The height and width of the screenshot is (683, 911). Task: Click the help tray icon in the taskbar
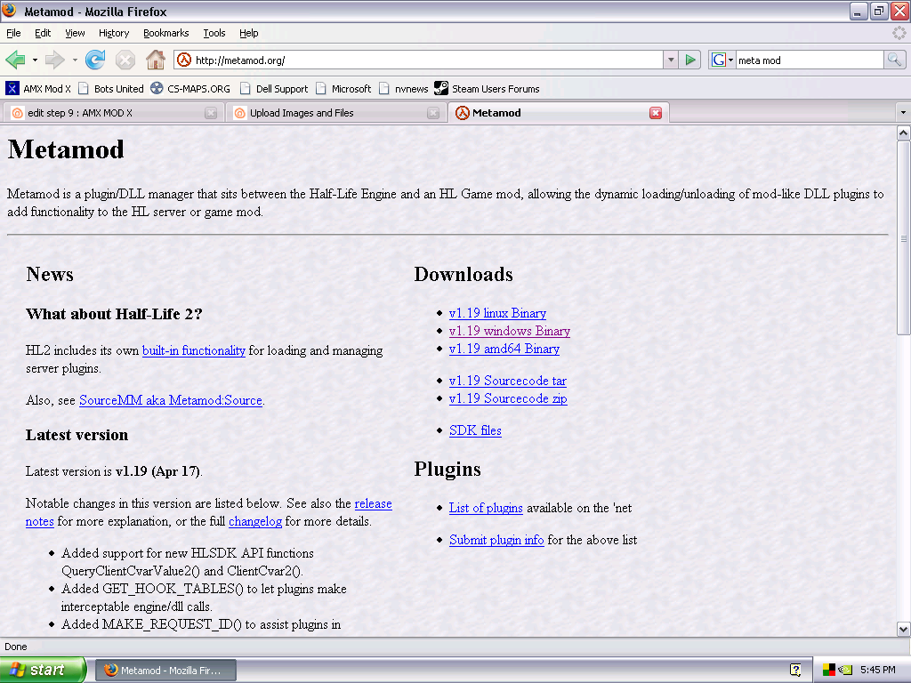795,671
